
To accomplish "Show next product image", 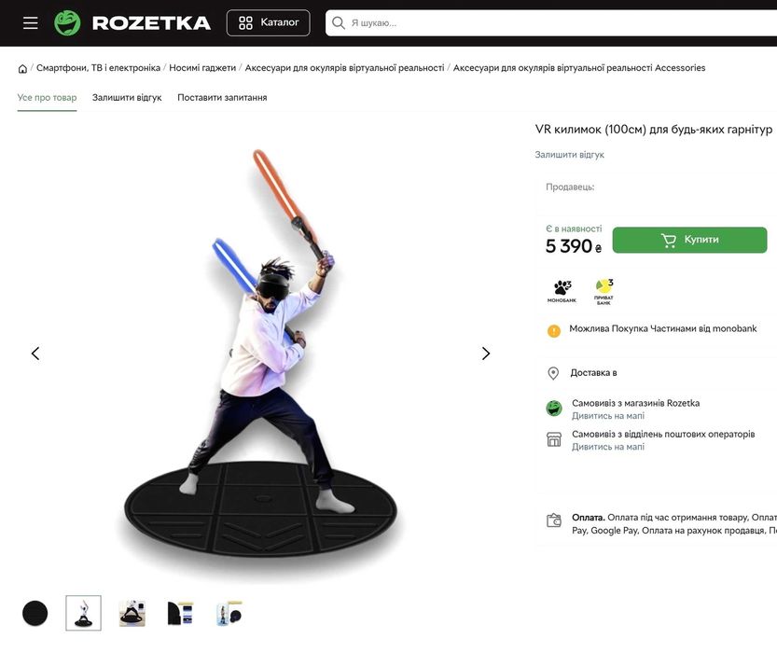I will (485, 354).
